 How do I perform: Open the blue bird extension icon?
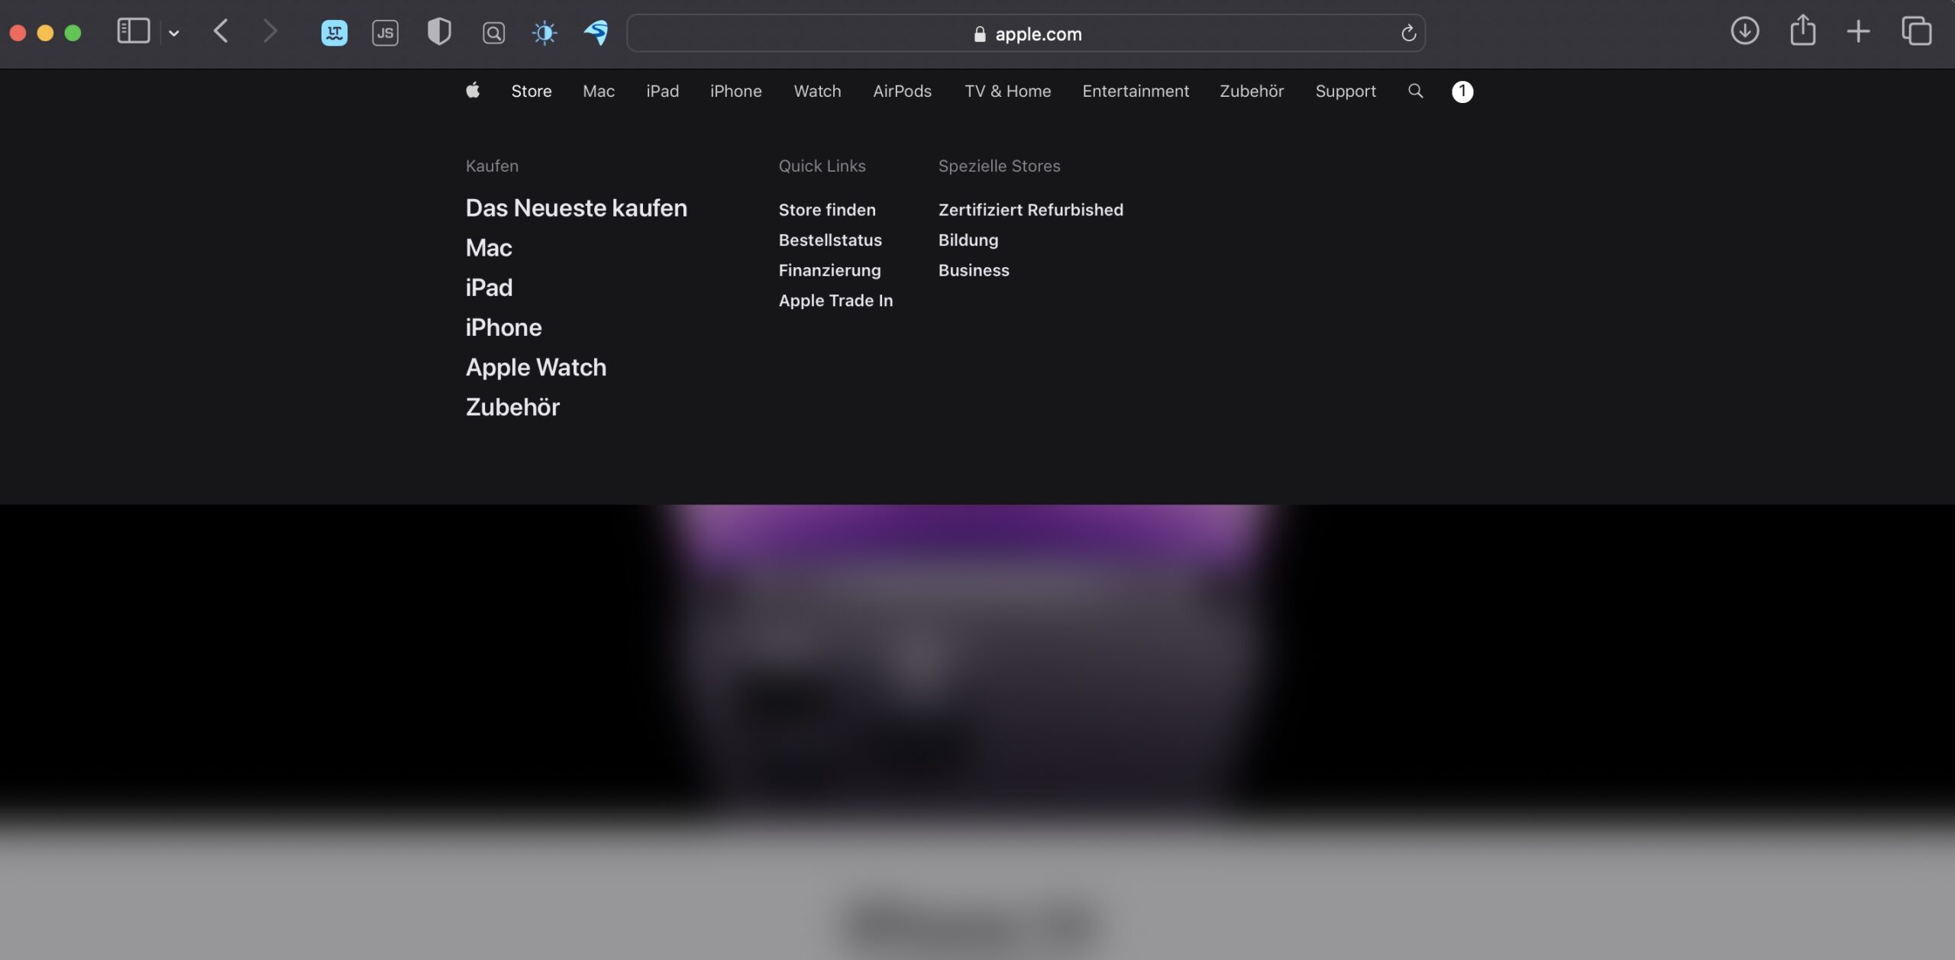[596, 32]
